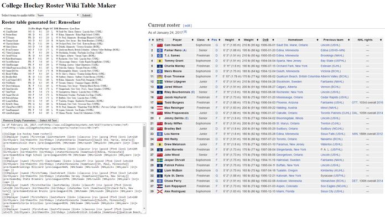Open Sault Ste. Marie, Ontario hometown link
Screen dimensions: 385x217
point(292,45)
